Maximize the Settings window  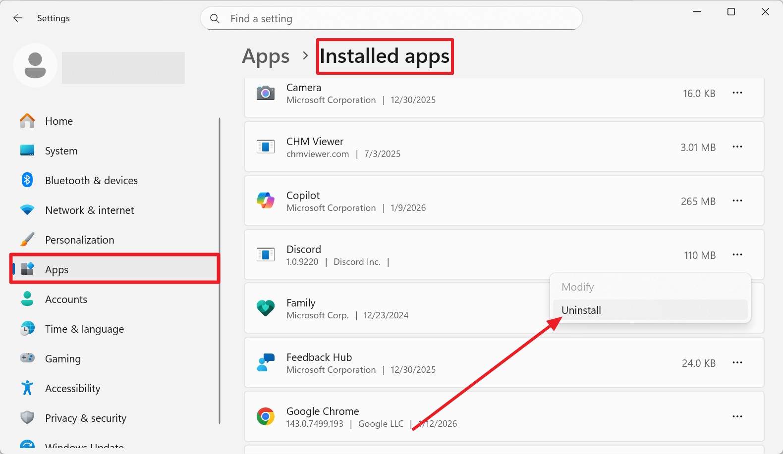(731, 12)
